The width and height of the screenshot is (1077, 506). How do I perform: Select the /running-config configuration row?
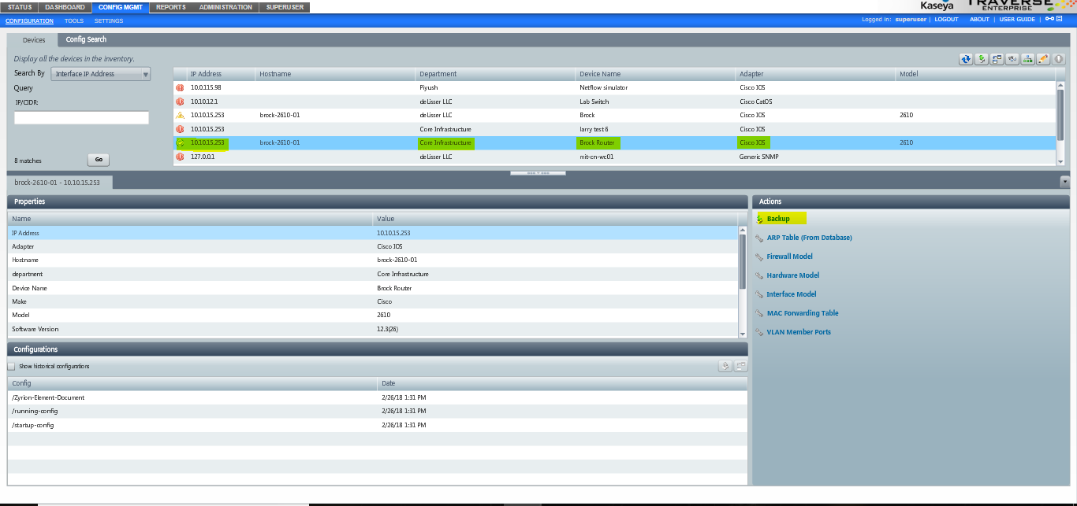point(377,411)
